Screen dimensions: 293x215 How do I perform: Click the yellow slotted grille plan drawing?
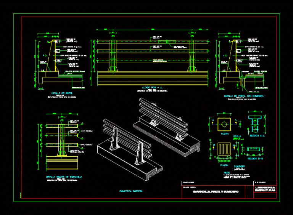224,149
